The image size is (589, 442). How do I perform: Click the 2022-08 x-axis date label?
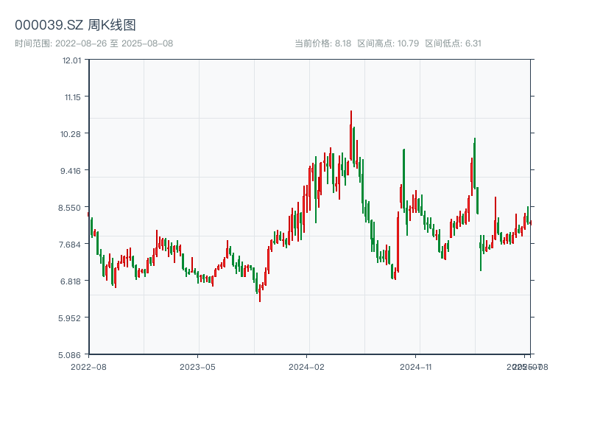tap(88, 366)
